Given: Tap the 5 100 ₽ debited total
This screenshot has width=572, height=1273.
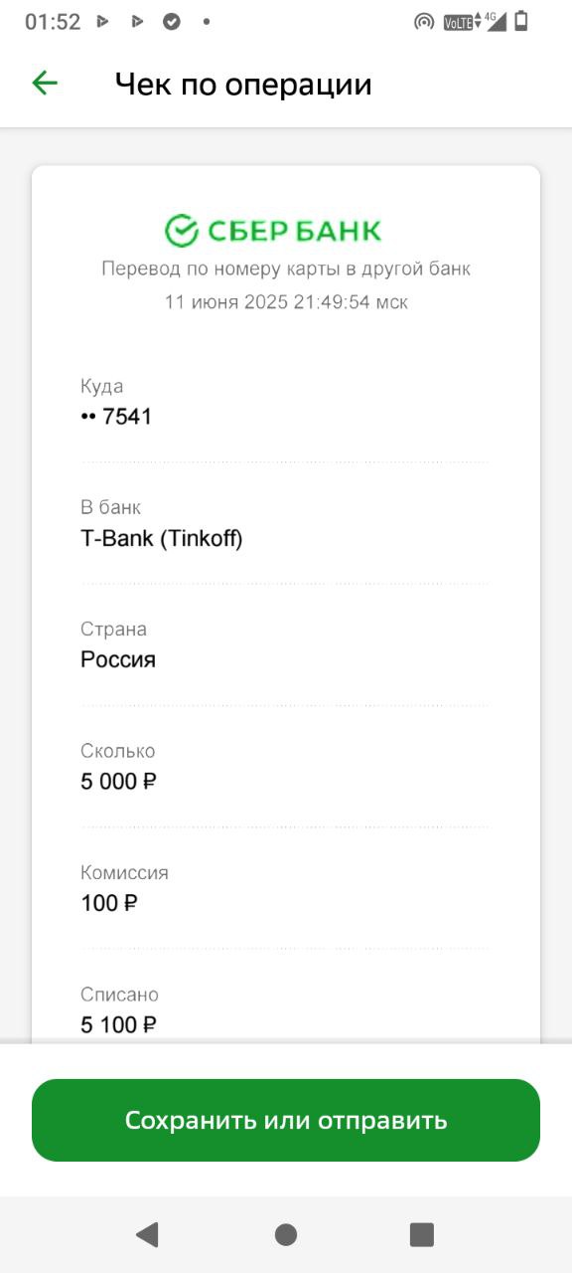Looking at the screenshot, I should click(119, 1025).
